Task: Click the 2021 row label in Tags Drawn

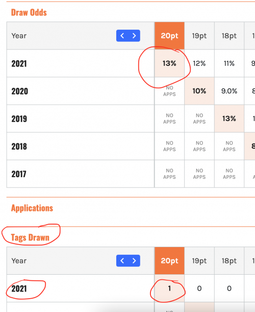Action: (x=19, y=289)
